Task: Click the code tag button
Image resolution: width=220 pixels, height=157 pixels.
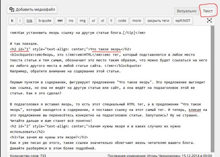Action: pyautogui.click(x=122, y=20)
